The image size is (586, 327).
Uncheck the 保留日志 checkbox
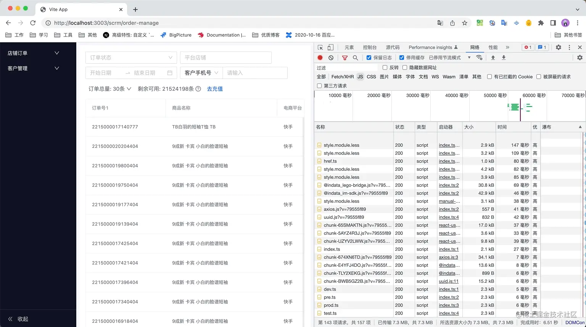[x=369, y=58]
